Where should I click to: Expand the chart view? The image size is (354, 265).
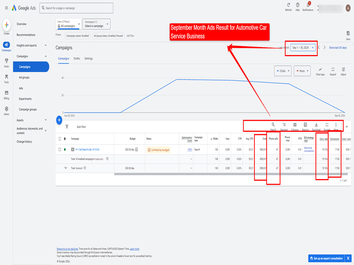tap(333, 71)
